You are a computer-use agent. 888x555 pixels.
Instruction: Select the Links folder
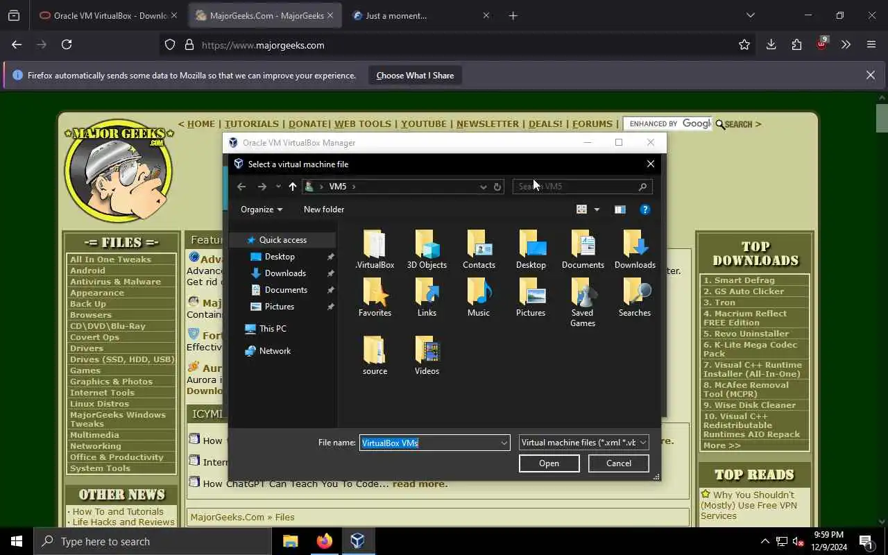click(x=427, y=298)
